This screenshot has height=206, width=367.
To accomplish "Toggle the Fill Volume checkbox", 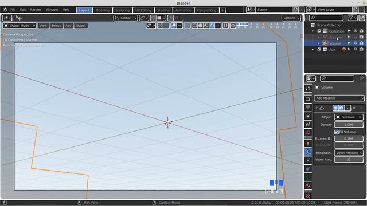I will coord(337,132).
